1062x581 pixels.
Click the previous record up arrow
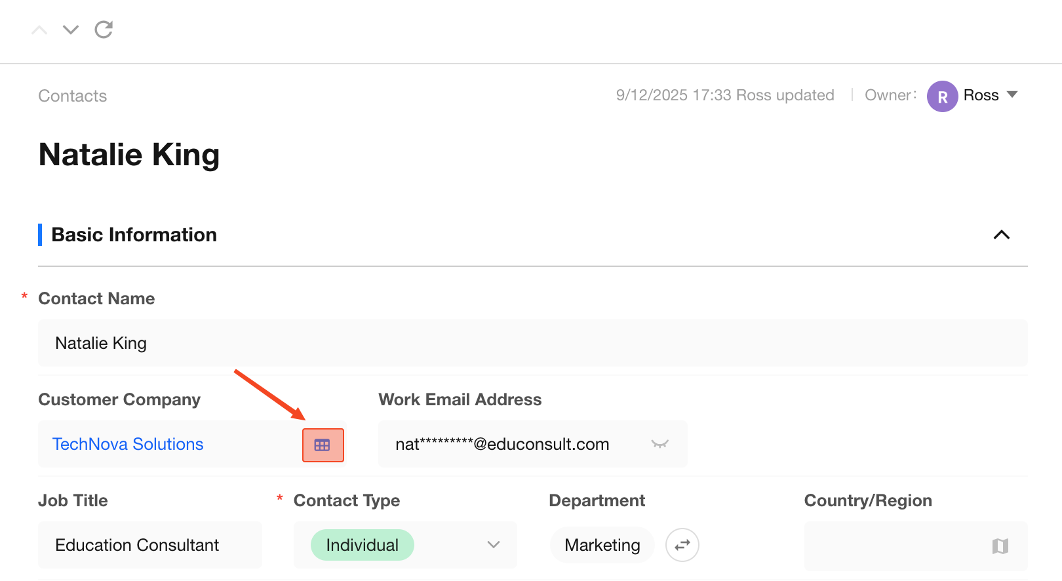pyautogui.click(x=39, y=30)
